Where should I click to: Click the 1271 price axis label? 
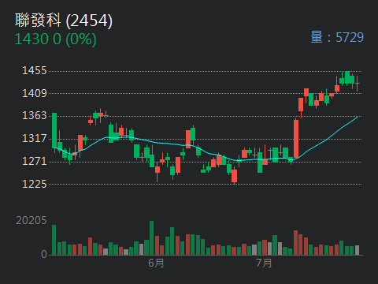click(x=35, y=161)
